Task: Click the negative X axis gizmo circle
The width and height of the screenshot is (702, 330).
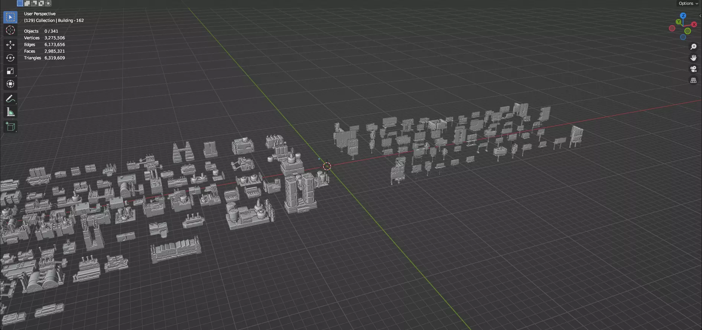Action: point(672,29)
